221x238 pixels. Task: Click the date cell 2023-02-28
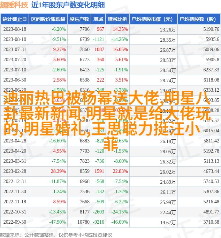pyautogui.click(x=15, y=171)
